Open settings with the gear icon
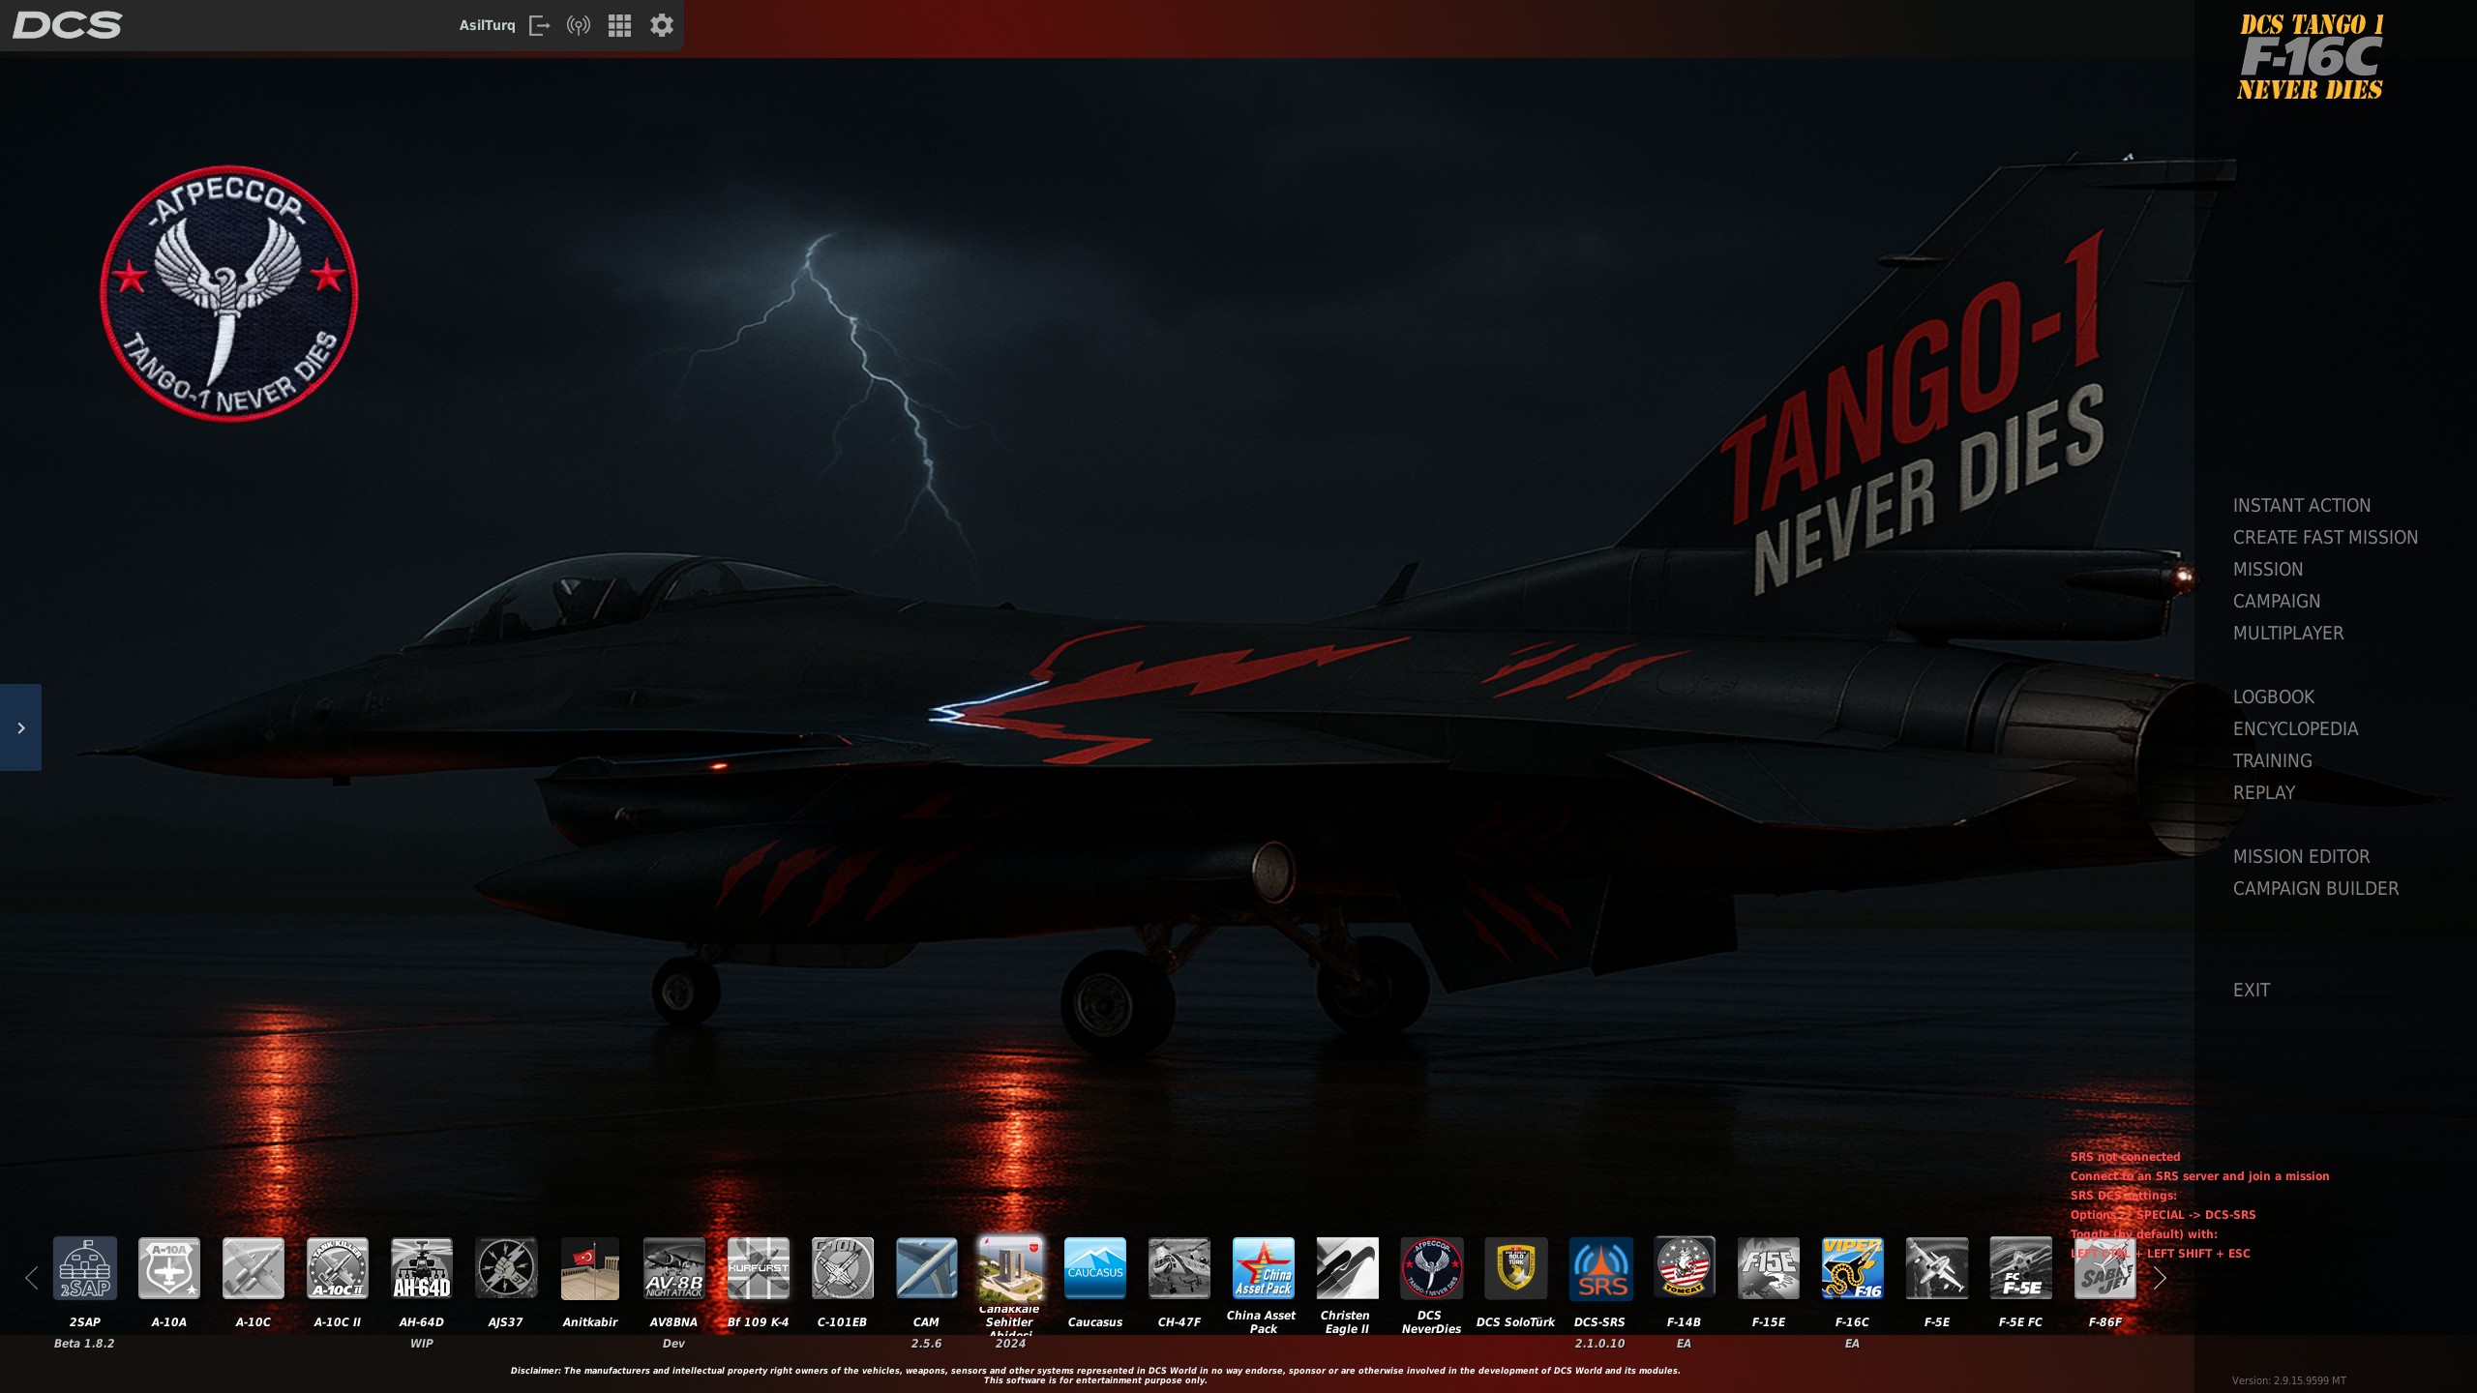Screen dimensions: 2477x1393 pyautogui.click(x=661, y=25)
